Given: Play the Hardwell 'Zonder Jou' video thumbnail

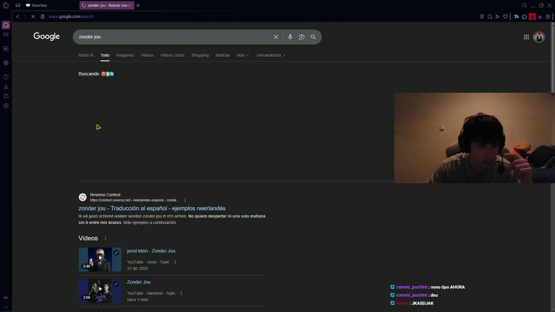Looking at the screenshot, I should (100, 290).
